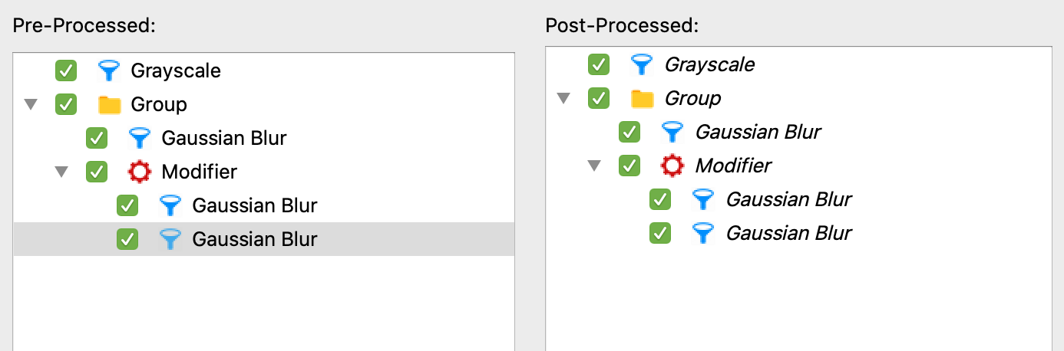Viewport: 1064px width, 351px height.
Task: Click the Grayscale filter icon in Post-Processed
Action: tap(642, 64)
